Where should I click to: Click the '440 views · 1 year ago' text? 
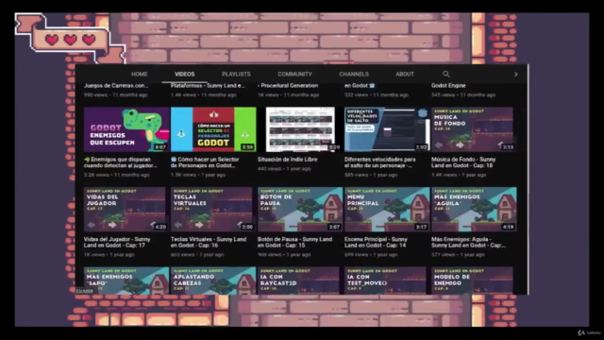coord(284,168)
